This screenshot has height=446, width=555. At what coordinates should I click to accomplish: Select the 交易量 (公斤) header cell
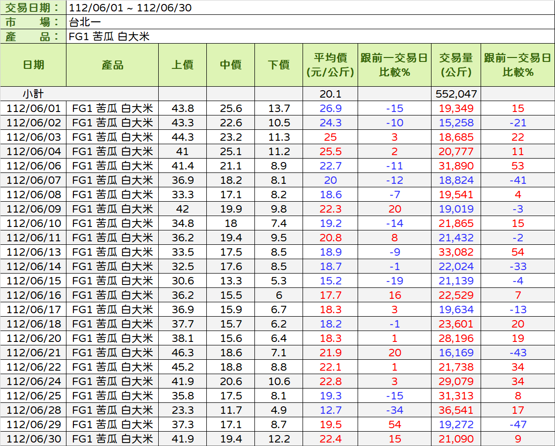point(456,65)
